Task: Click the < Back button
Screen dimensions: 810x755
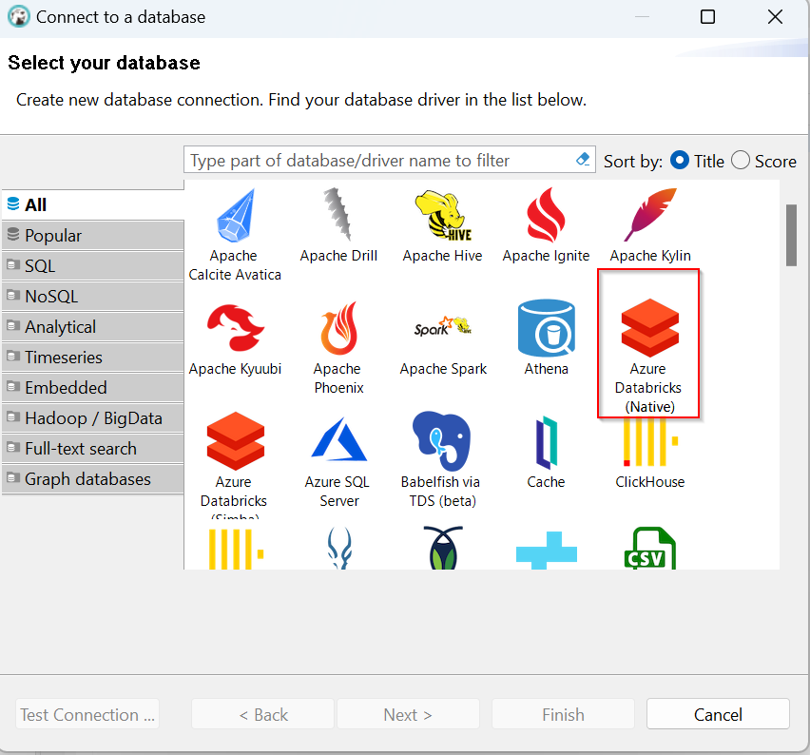Action: pos(263,714)
